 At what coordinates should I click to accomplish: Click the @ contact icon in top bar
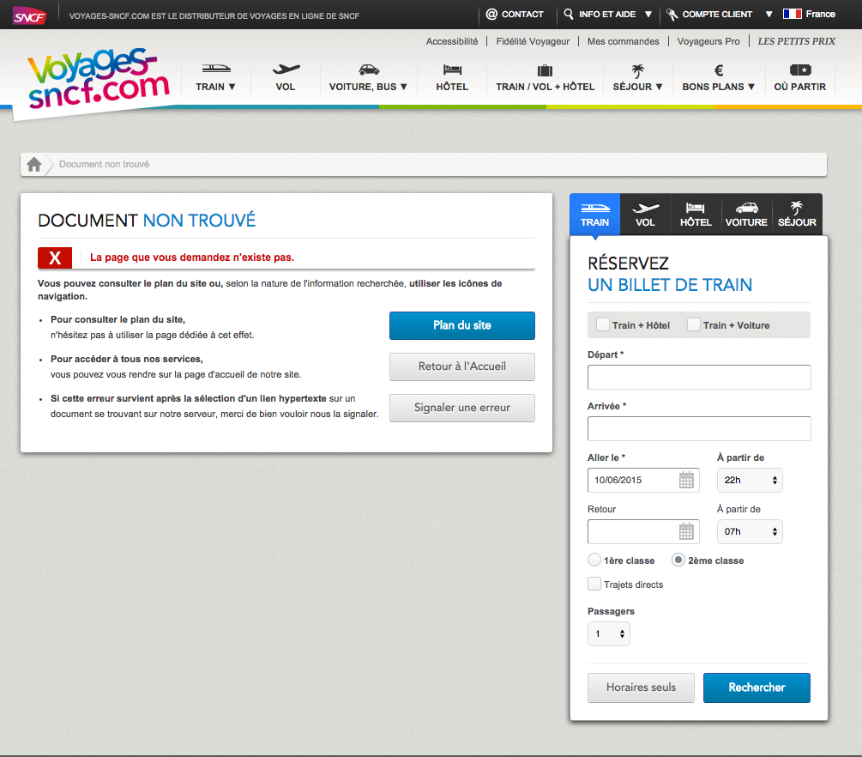[491, 15]
